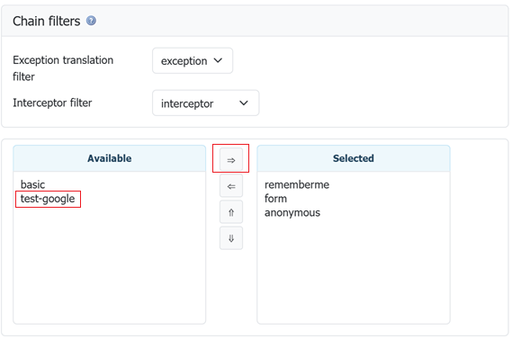Click the Available list header
Viewport: 512px width, 339px height.
point(110,158)
